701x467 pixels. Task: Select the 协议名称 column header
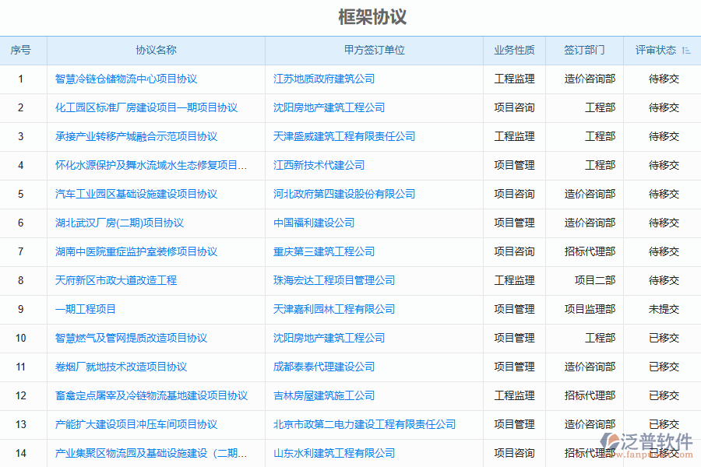(155, 50)
